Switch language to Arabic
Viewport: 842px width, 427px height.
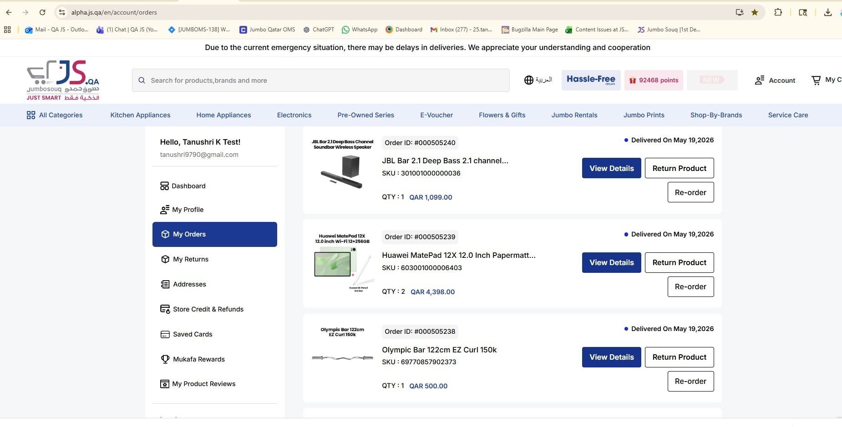point(538,80)
